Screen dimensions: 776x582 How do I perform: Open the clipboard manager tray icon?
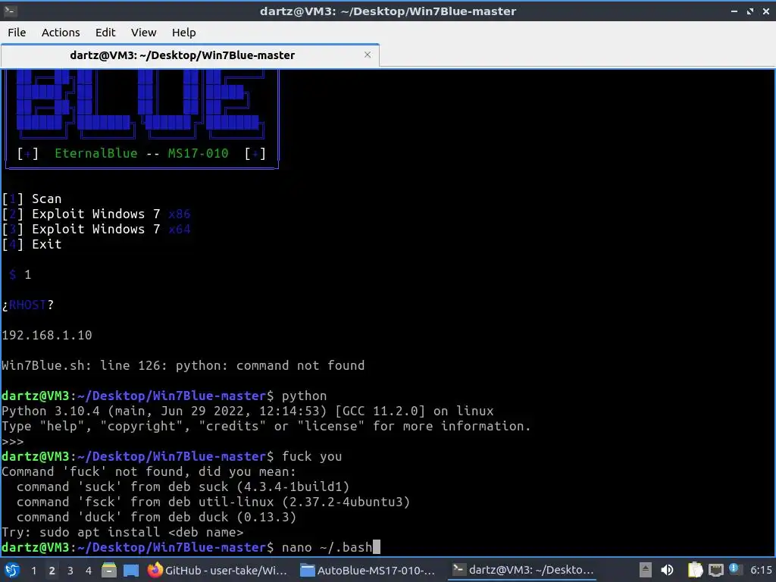click(x=695, y=570)
